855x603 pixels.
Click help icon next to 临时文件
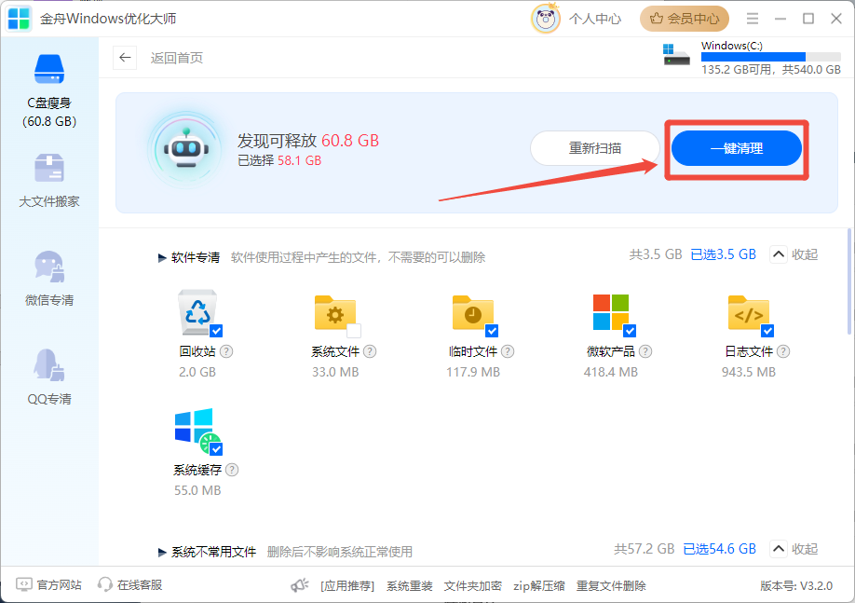(x=508, y=351)
